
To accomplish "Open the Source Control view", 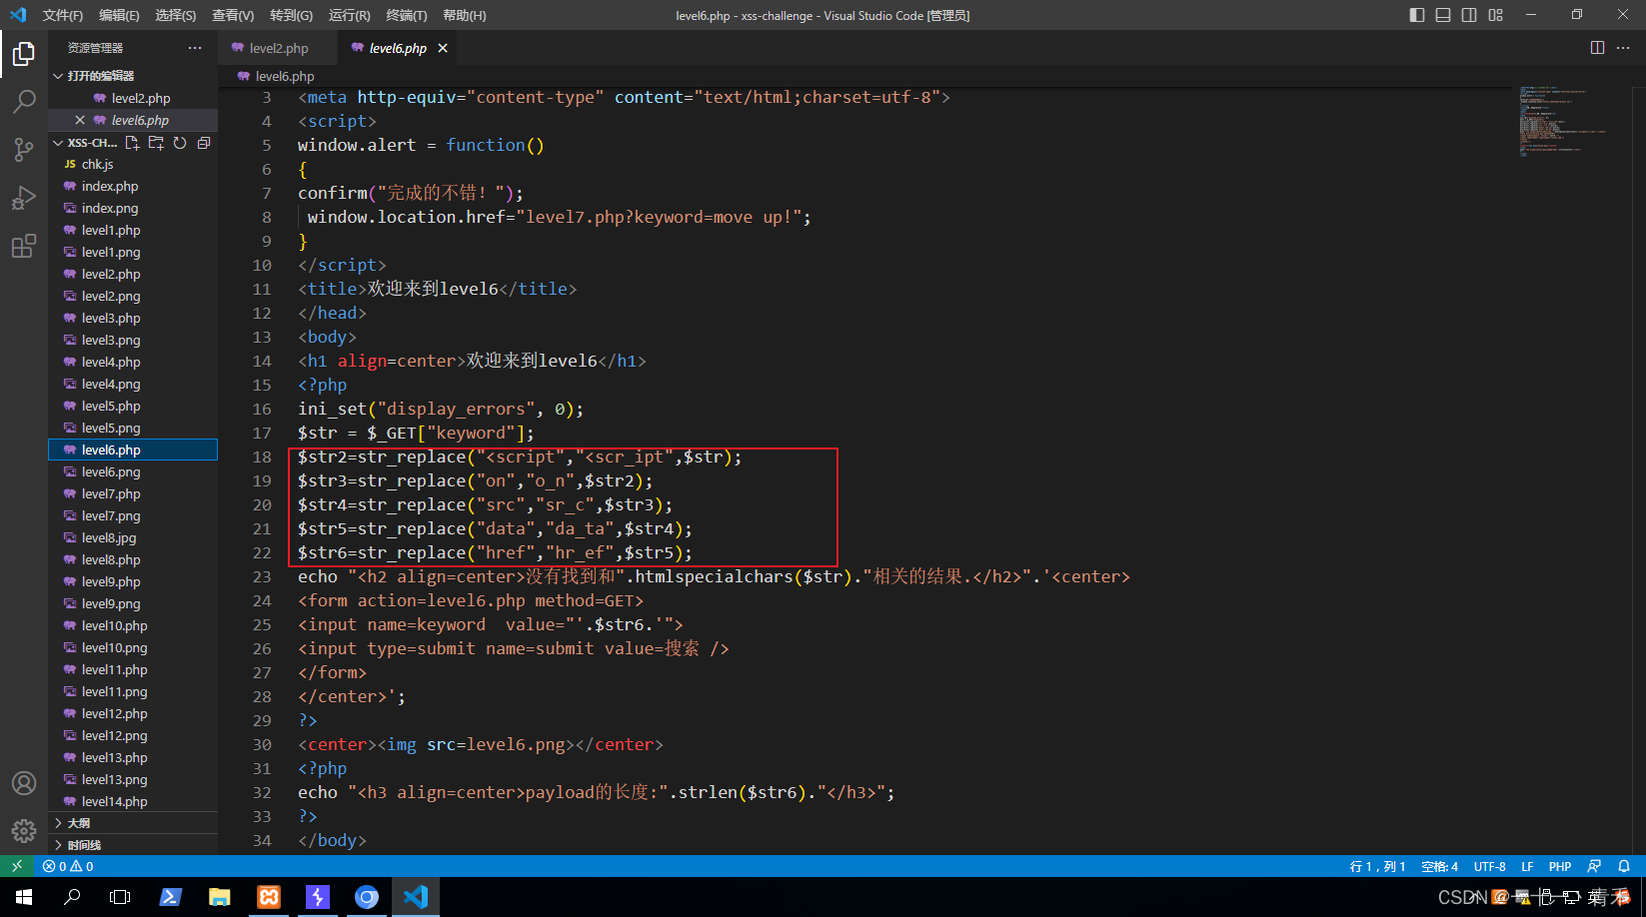I will [x=24, y=150].
